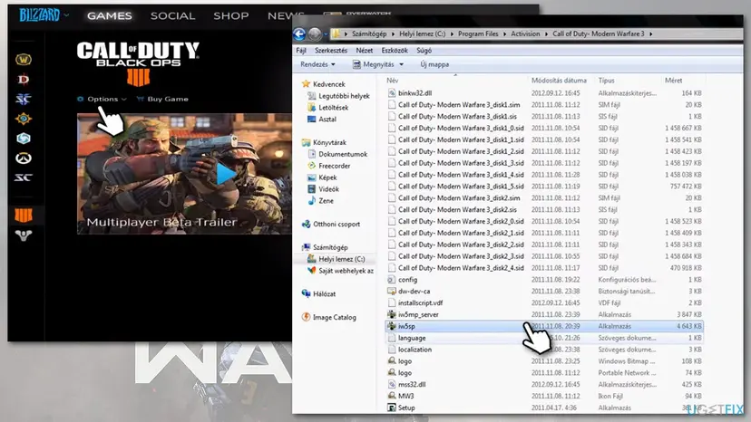Viewport: 751px width, 422px height.
Task: Select the Diablo icon in Blizzard sidebar
Action: coord(24,80)
